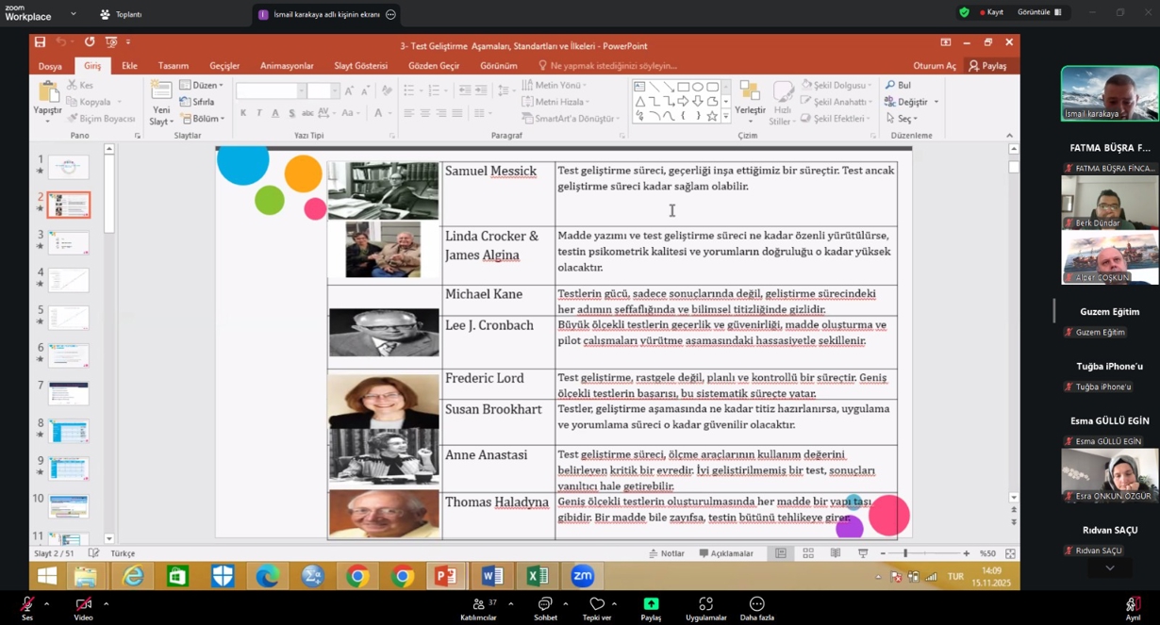
Task: Open the Slayt Gösterisi ribbon tab
Action: click(x=360, y=66)
